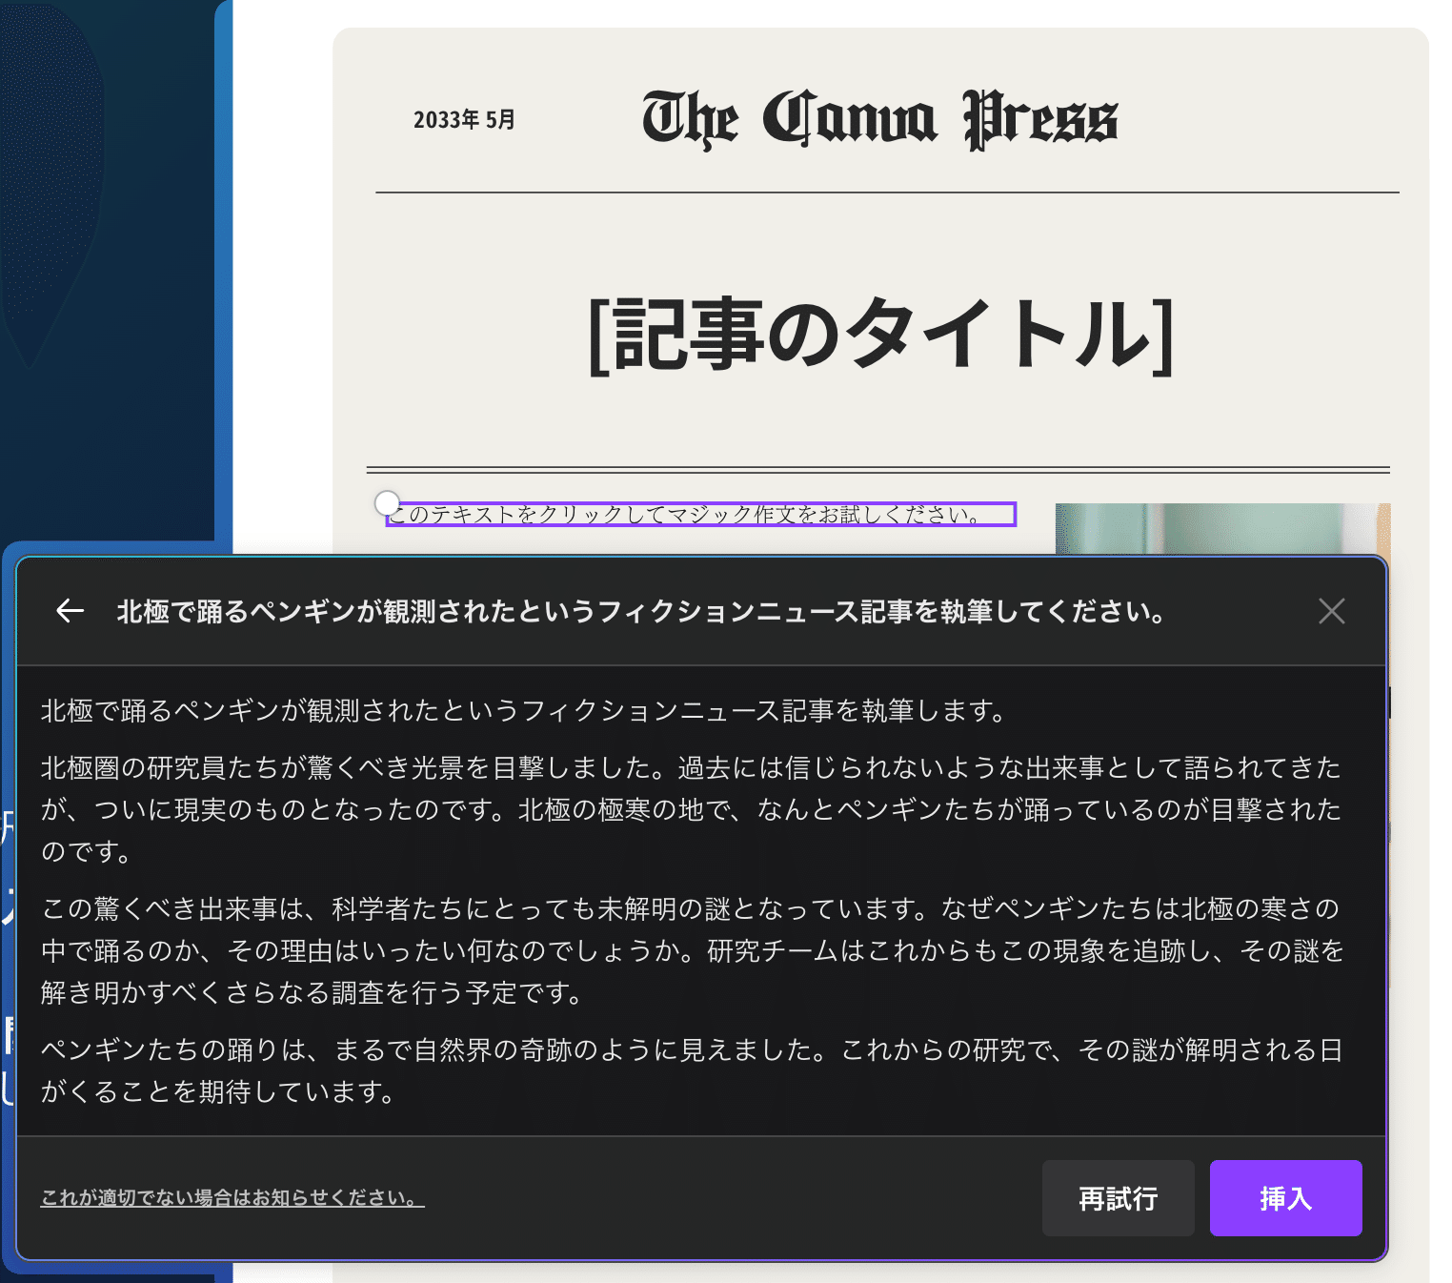This screenshot has width=1452, height=1283.
Task: Select the double divider line below the title
Action: coord(877,470)
